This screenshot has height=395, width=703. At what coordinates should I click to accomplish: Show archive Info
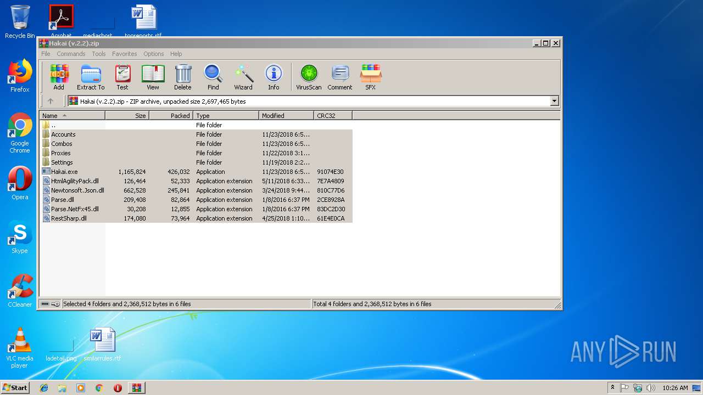tap(274, 77)
